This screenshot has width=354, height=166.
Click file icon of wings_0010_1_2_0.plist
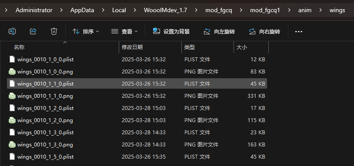click(12, 108)
